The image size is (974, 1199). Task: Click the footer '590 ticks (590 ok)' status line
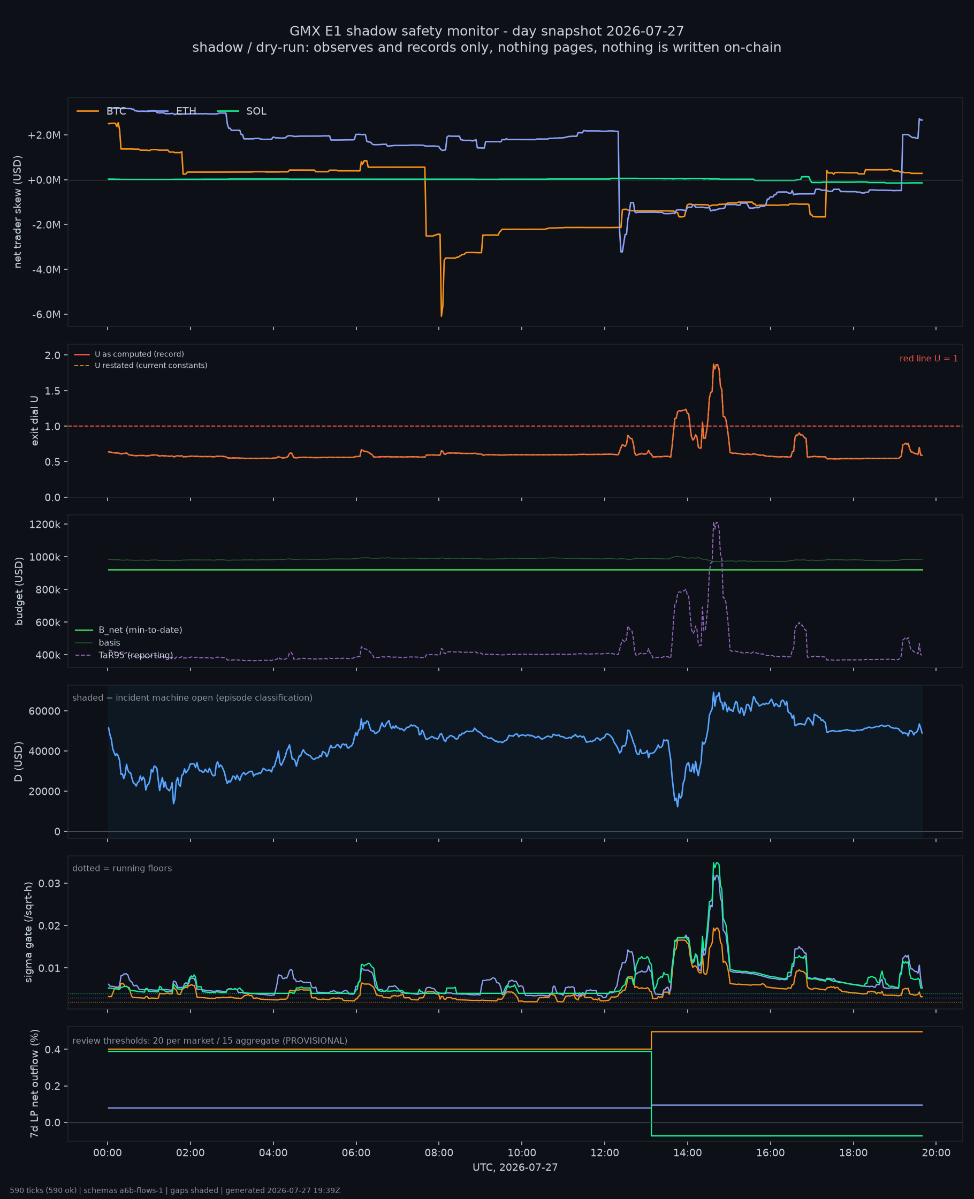(175, 1190)
